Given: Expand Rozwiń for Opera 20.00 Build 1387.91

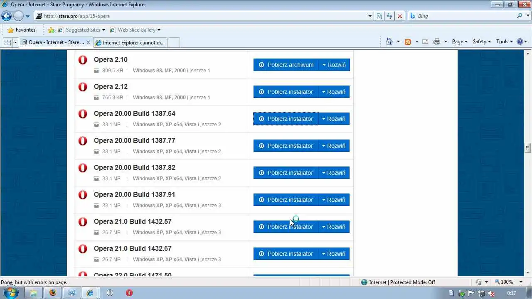Looking at the screenshot, I should 334,200.
